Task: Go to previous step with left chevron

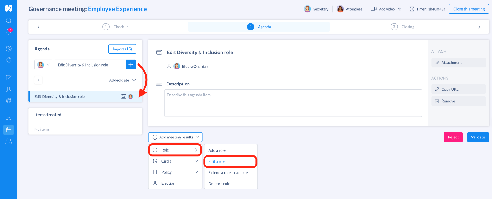Action: 39,27
